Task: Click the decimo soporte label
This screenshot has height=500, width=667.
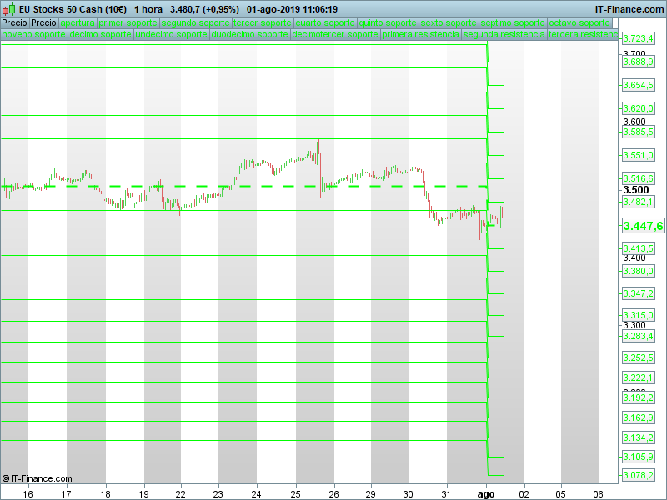Action: tap(100, 34)
